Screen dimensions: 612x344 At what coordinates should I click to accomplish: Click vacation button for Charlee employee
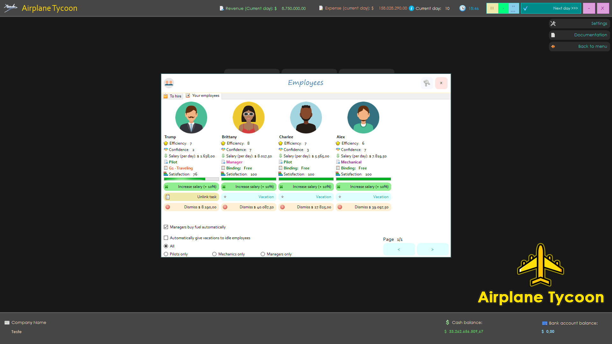click(x=306, y=197)
